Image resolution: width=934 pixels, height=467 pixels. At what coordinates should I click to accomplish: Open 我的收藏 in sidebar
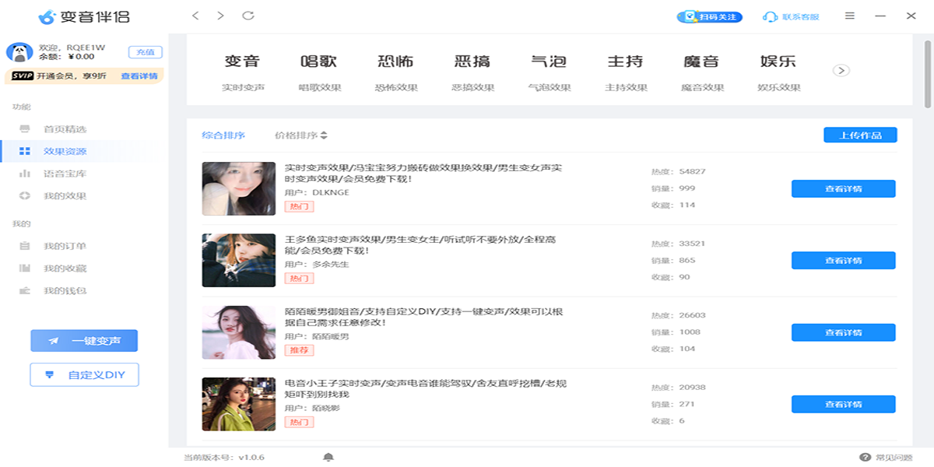64,269
